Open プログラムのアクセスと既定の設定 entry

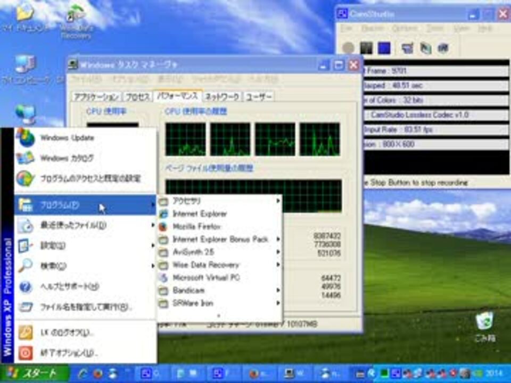(85, 179)
